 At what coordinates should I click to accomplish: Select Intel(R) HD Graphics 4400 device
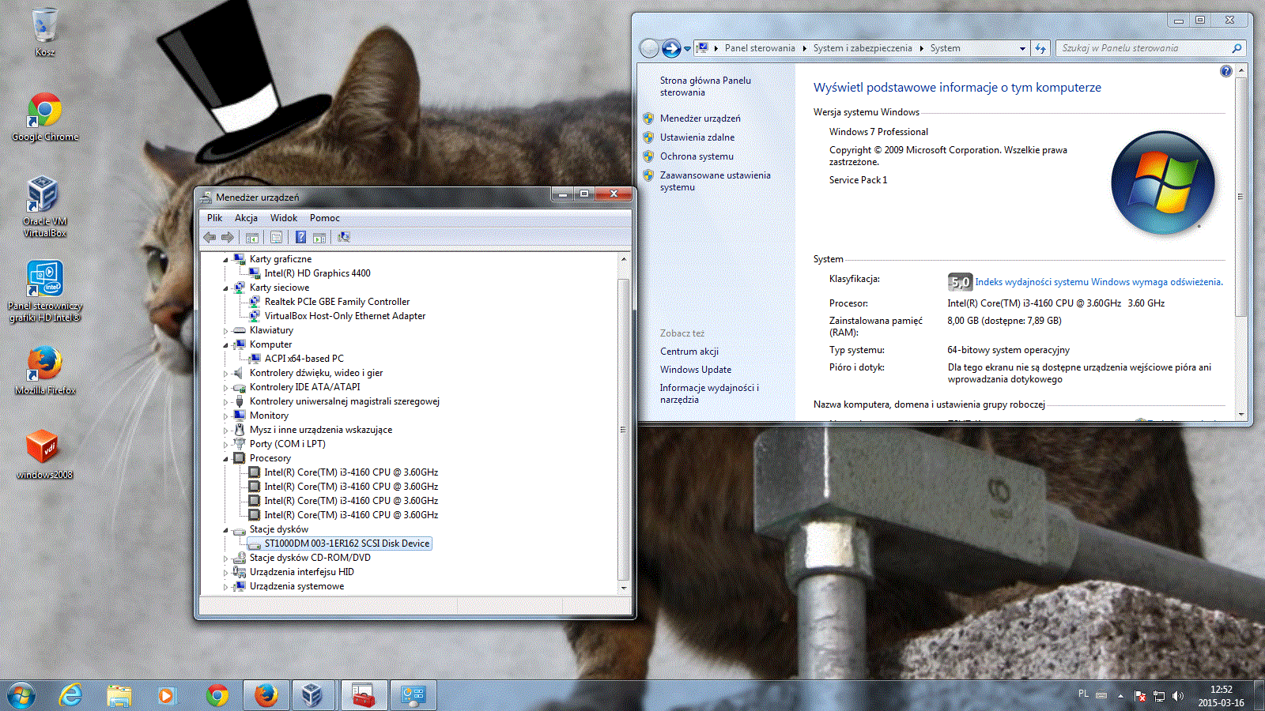click(317, 273)
